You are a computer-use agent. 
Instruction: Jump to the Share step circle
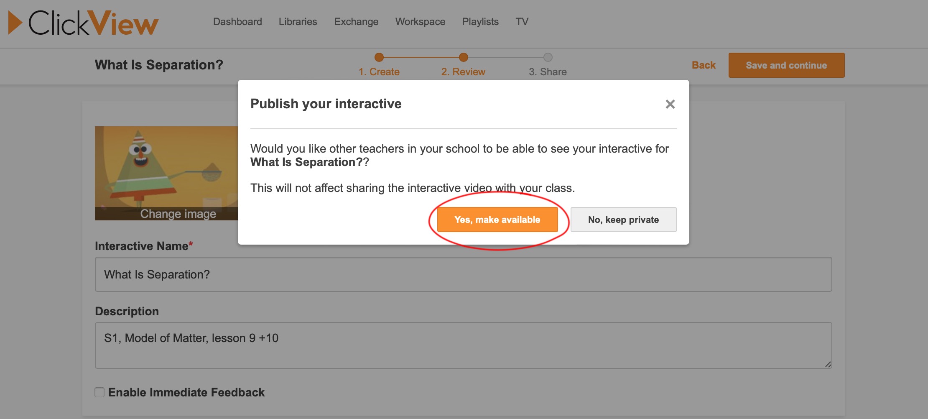(x=548, y=57)
